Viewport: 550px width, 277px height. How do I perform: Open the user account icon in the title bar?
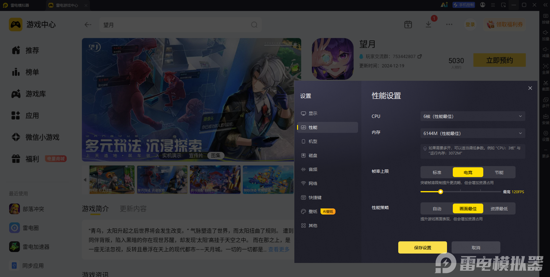[x=483, y=5]
